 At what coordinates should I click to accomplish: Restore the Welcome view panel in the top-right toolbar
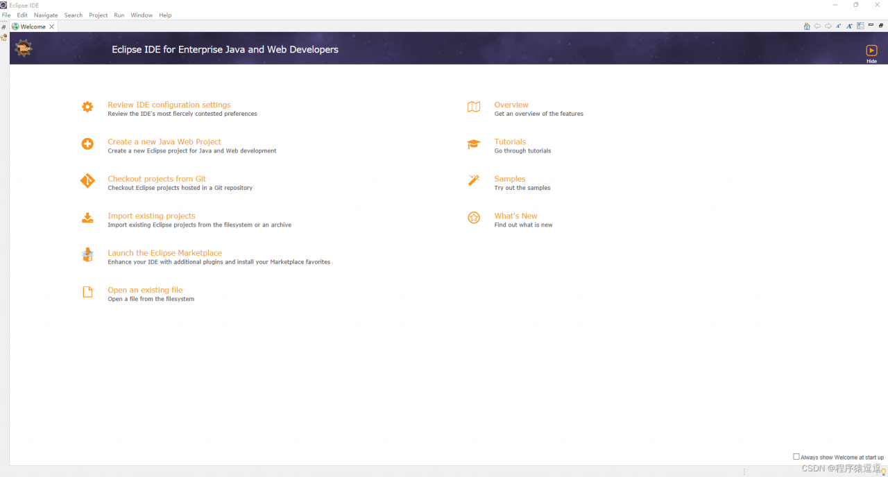coord(881,26)
